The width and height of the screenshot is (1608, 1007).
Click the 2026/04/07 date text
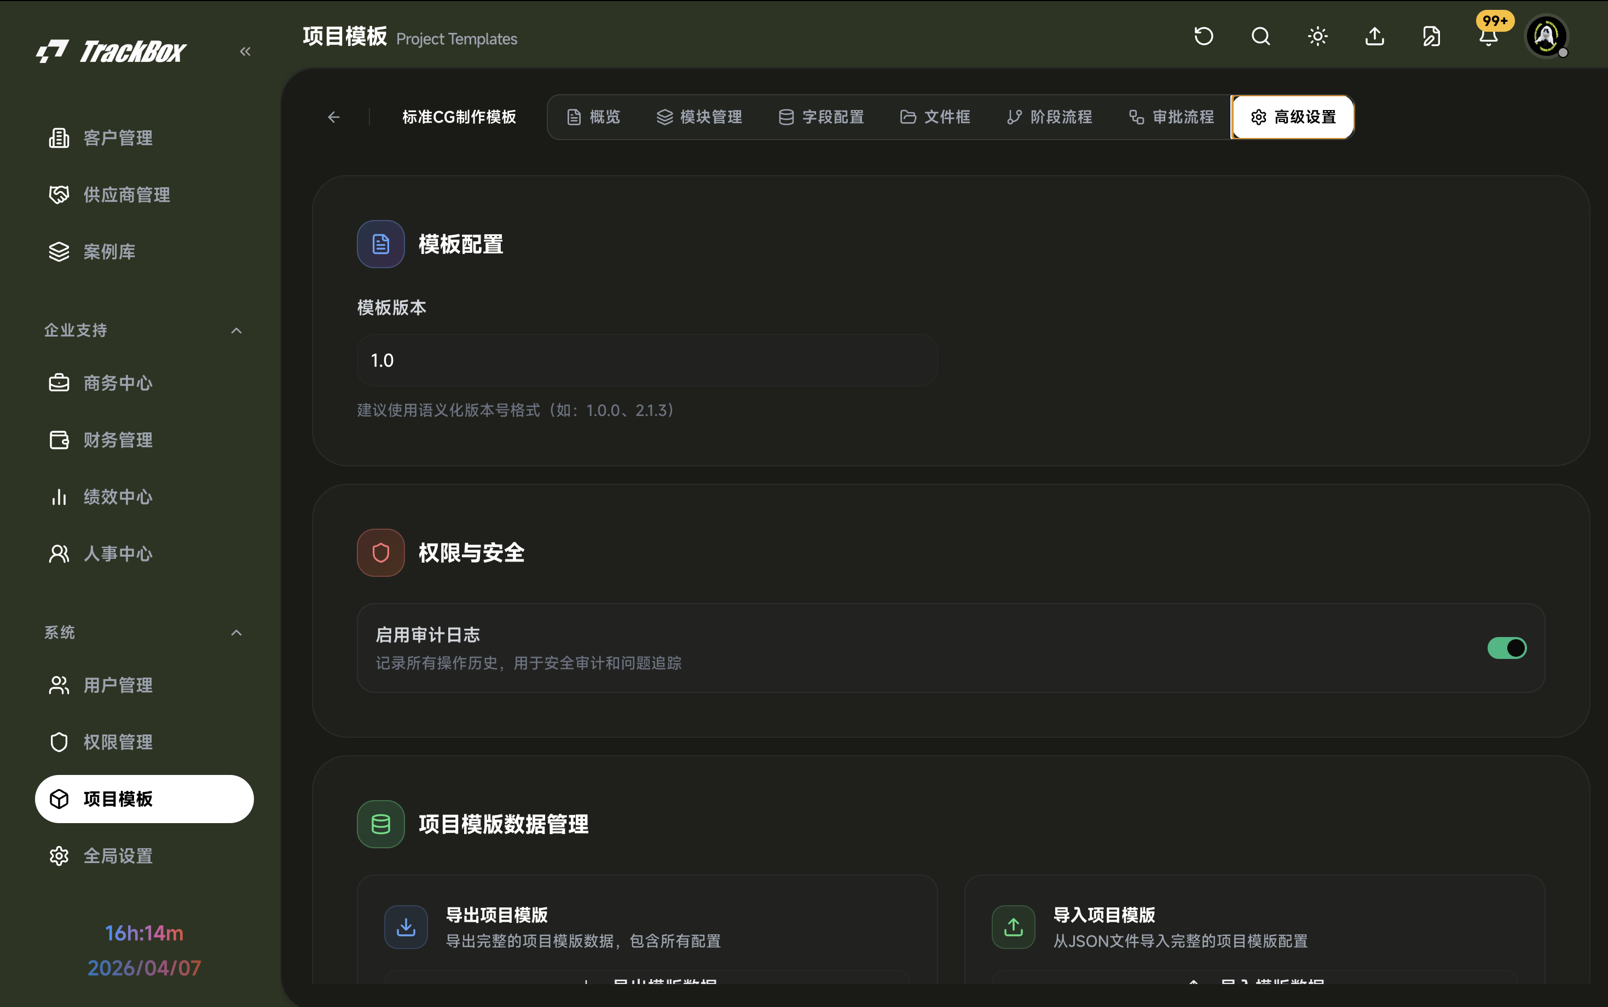click(144, 968)
